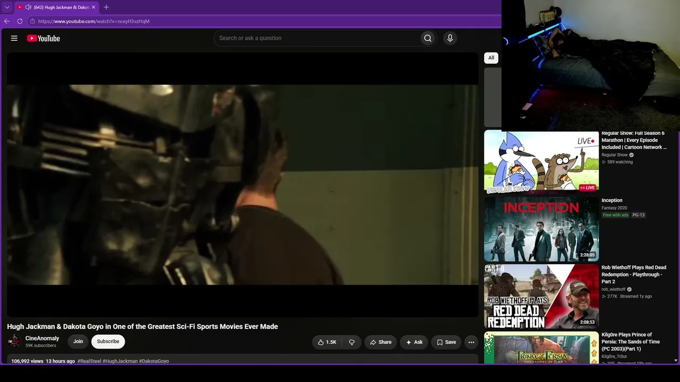The image size is (680, 382).
Task: Go back with the browser arrow
Action: tap(7, 21)
